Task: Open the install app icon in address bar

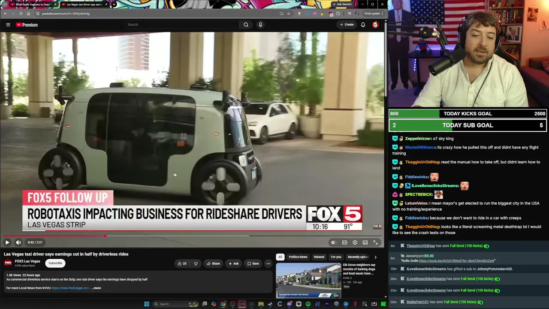Action: click(x=281, y=13)
